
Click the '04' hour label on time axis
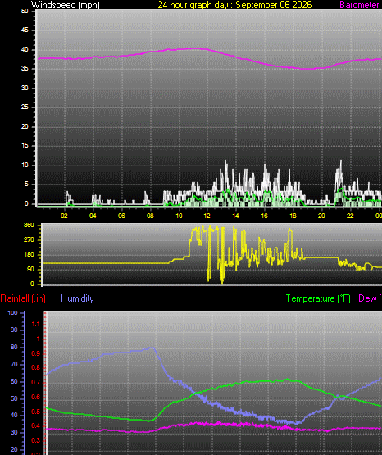click(93, 216)
